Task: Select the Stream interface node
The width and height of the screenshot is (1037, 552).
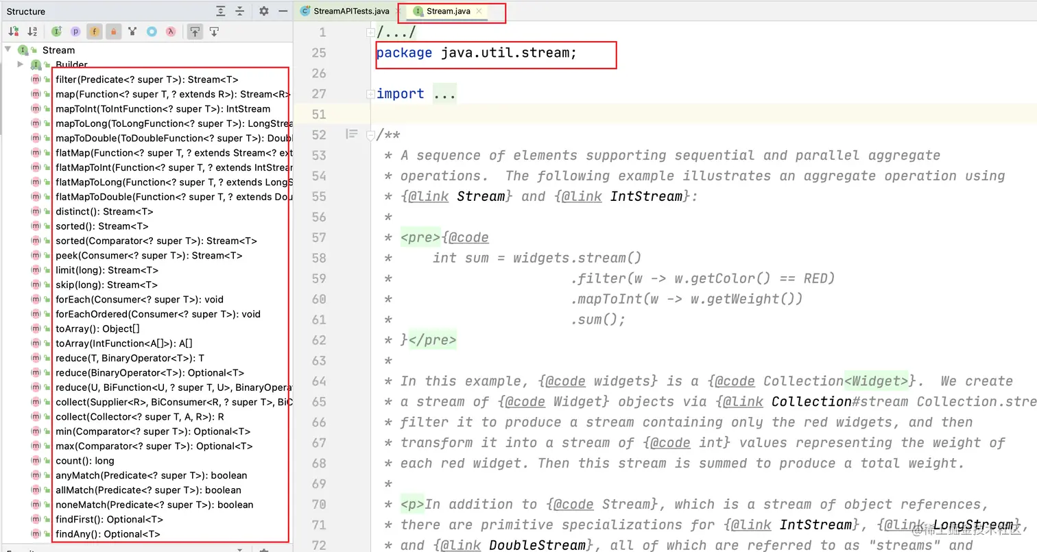Action: [x=58, y=50]
